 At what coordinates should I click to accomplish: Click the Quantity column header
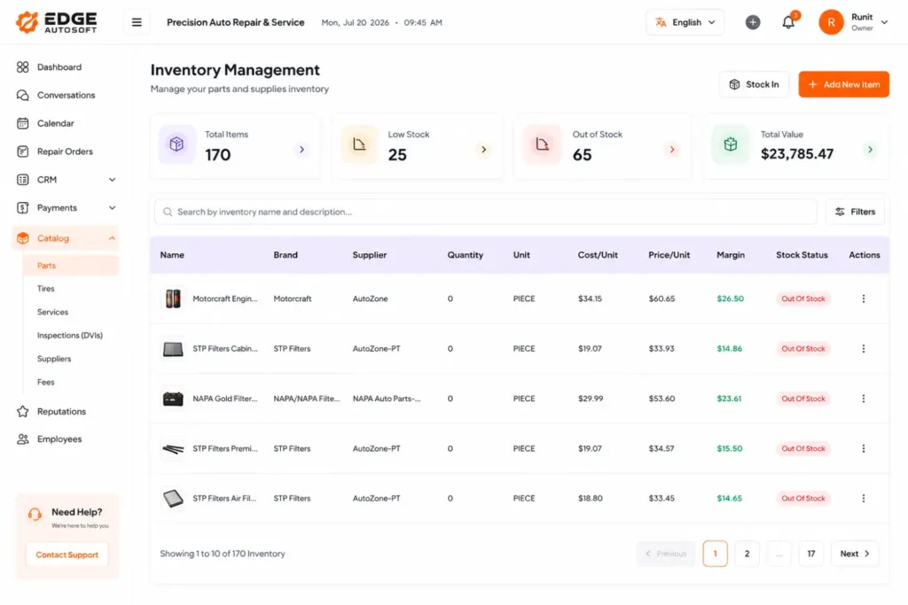coord(465,255)
